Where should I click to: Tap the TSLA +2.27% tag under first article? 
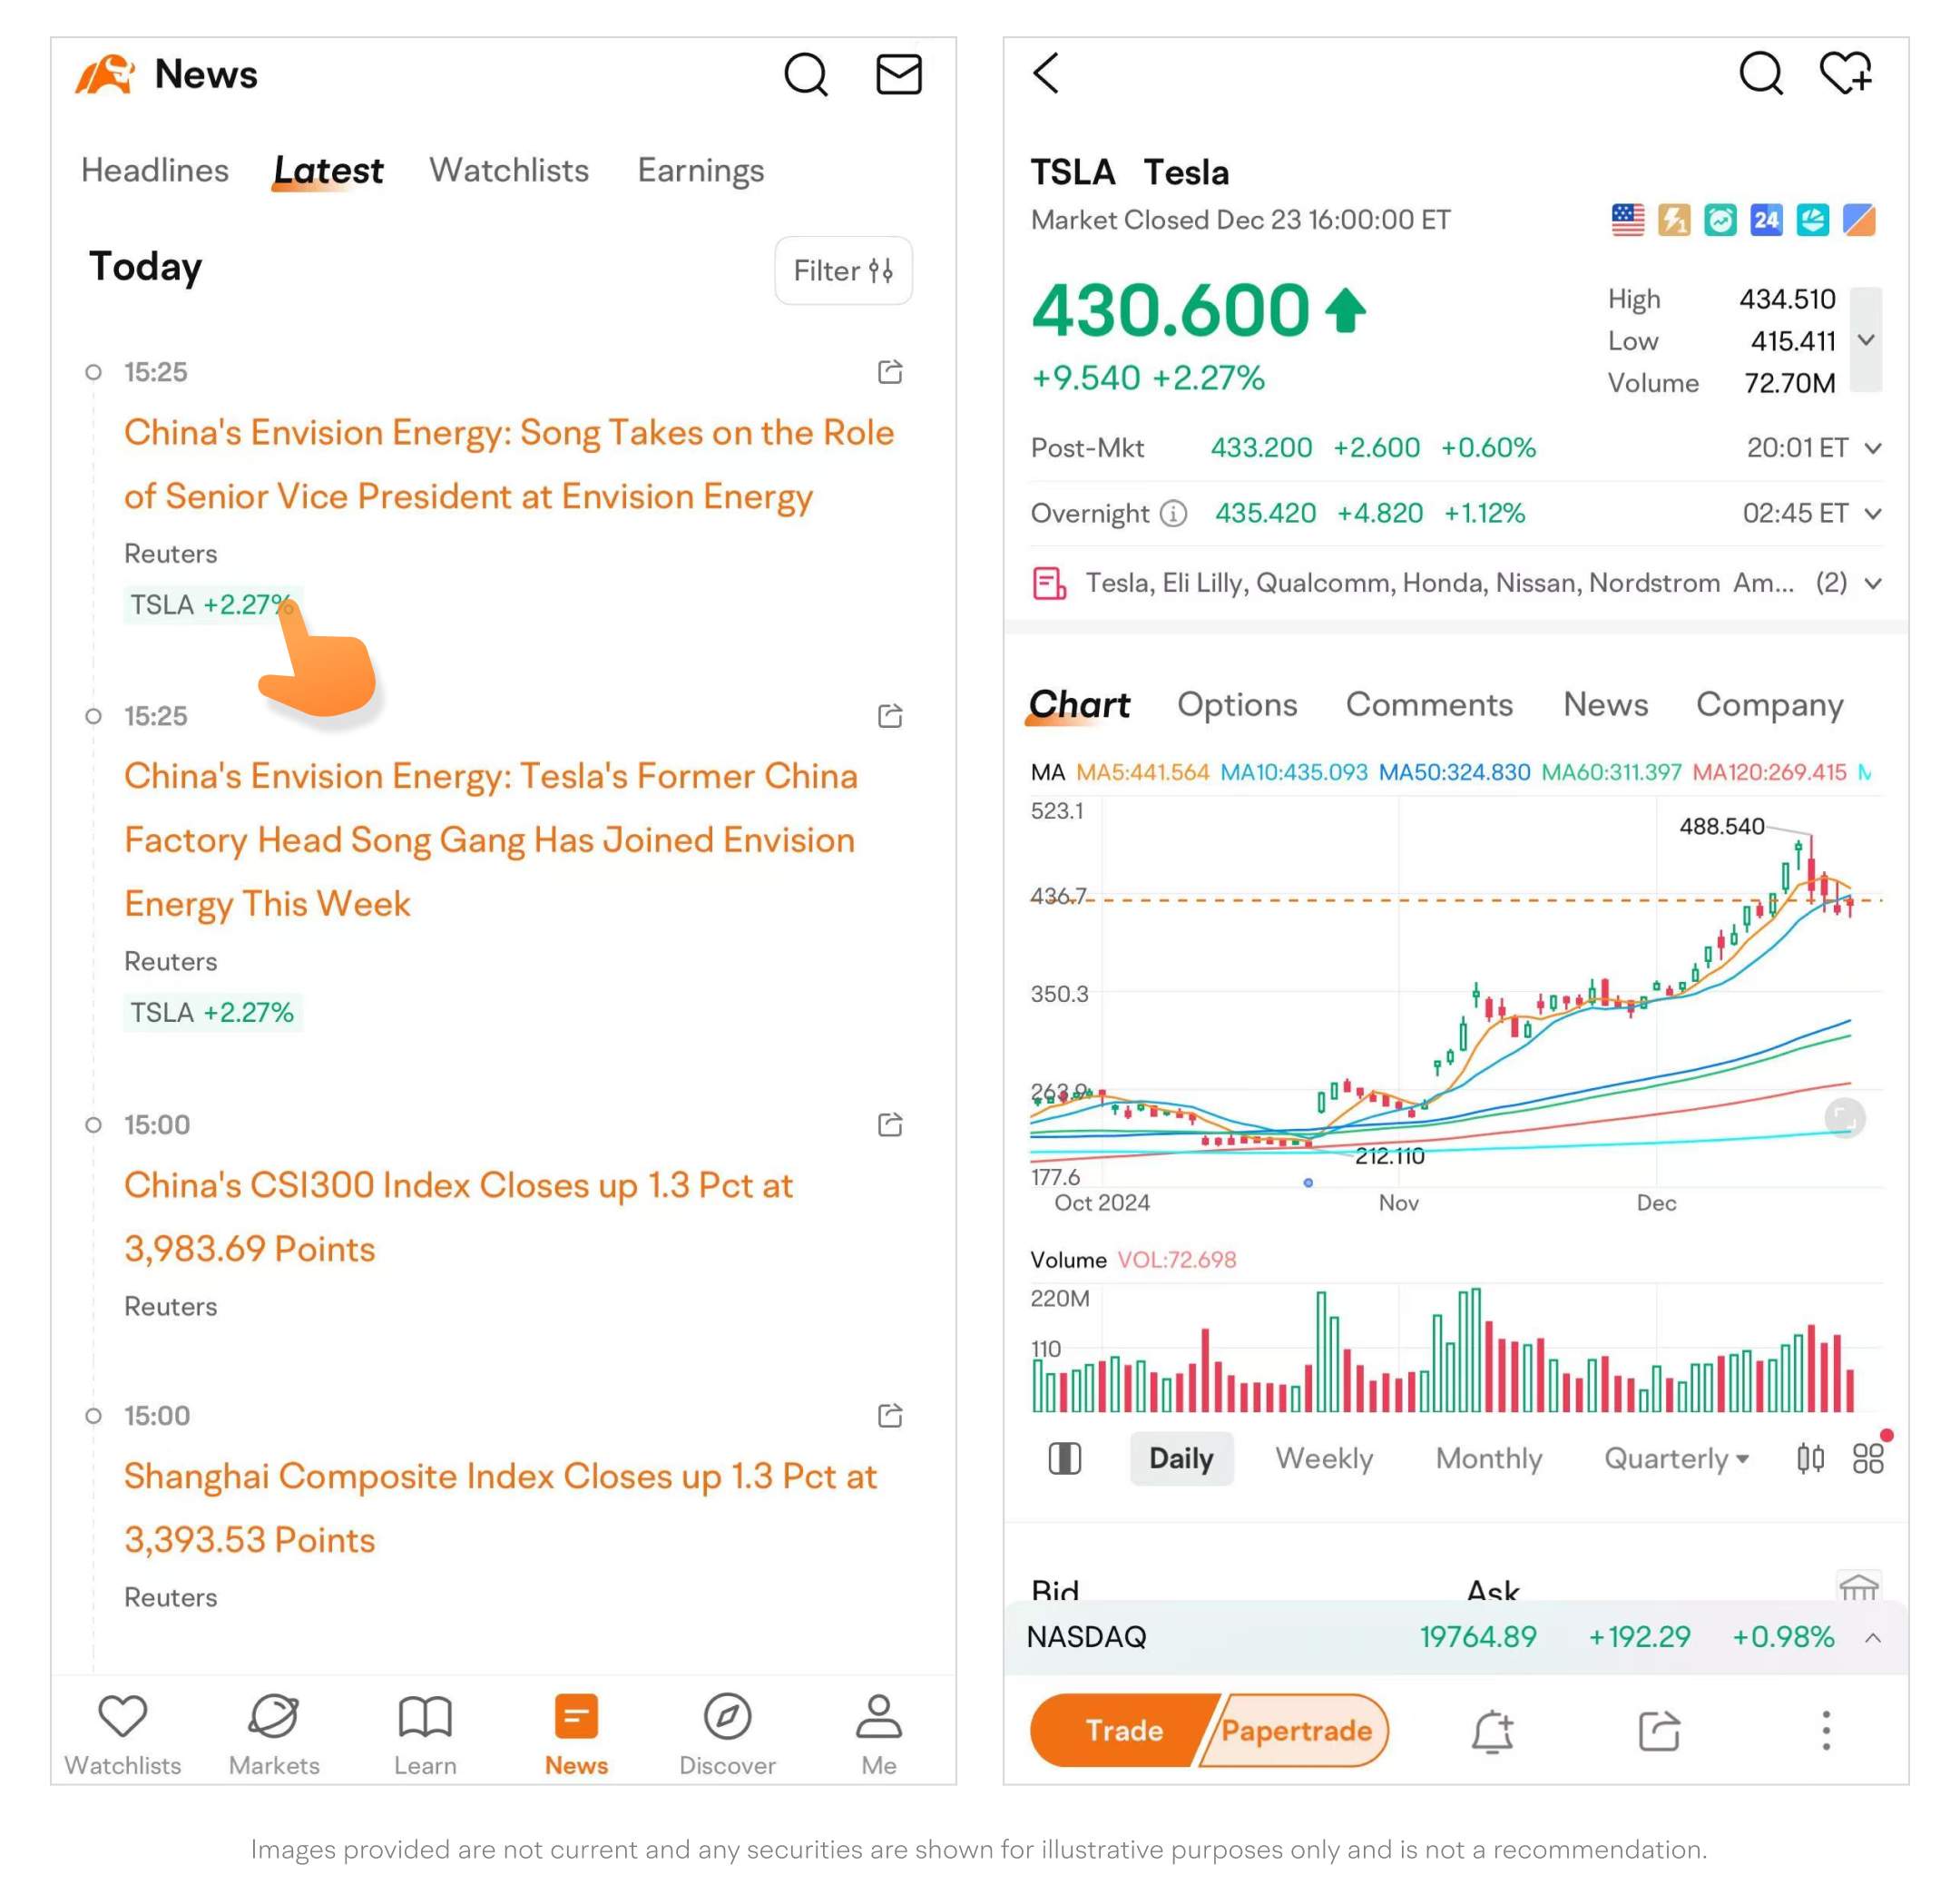pyautogui.click(x=211, y=605)
